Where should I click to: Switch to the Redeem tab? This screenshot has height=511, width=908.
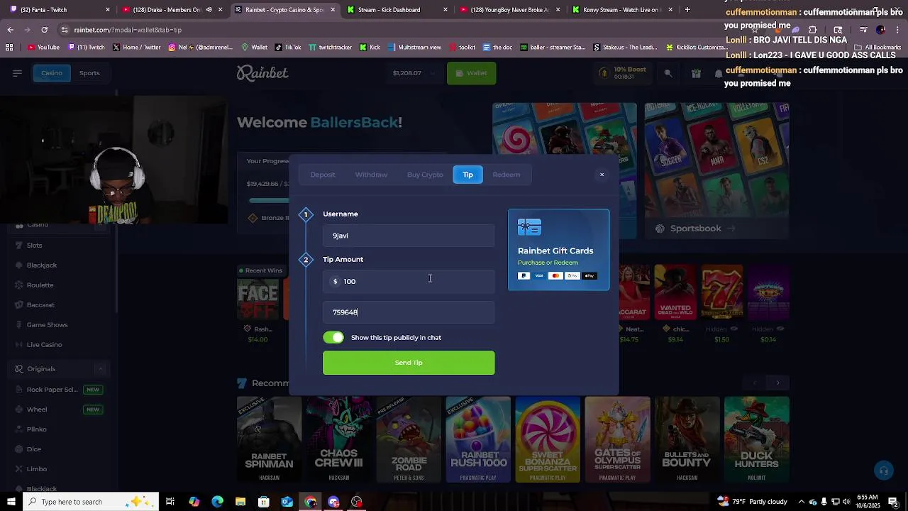tap(506, 175)
